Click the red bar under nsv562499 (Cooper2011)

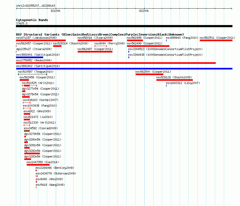tap(148, 46)
